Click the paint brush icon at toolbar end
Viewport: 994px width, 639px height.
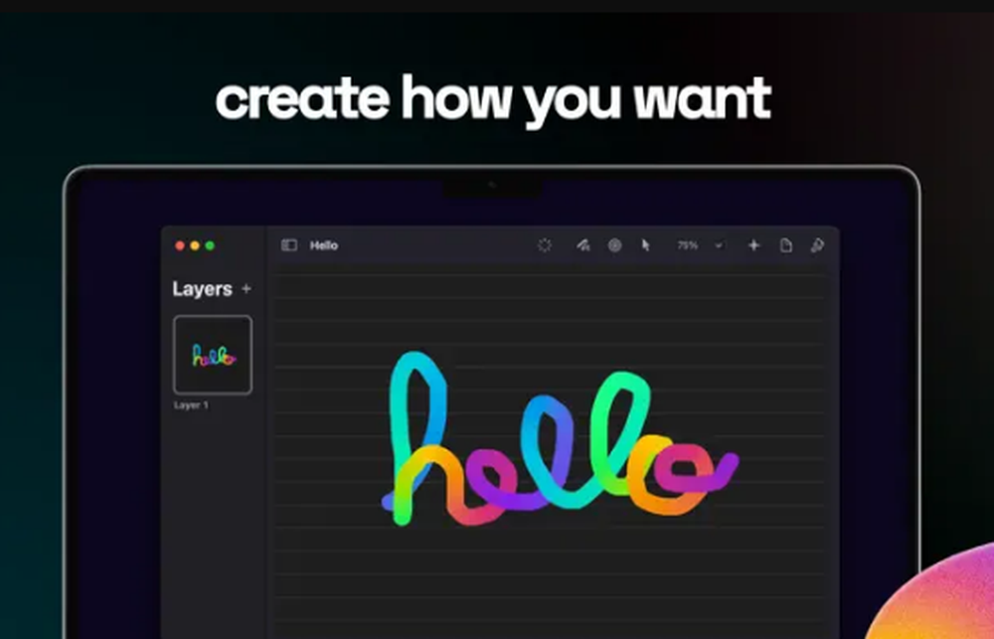coord(817,245)
